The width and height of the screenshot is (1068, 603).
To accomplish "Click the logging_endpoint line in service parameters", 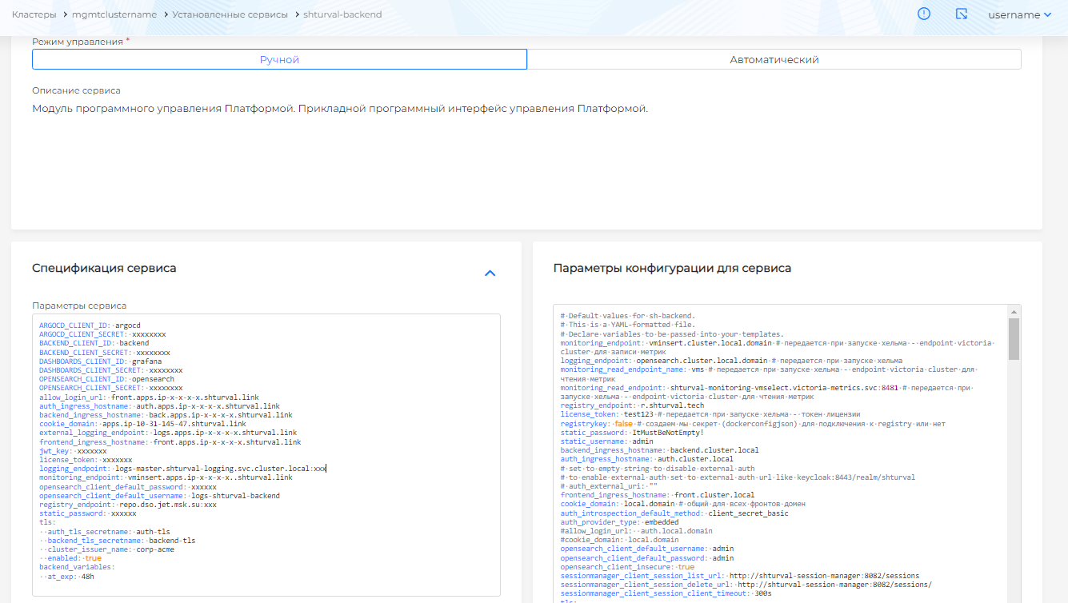I will tap(183, 469).
